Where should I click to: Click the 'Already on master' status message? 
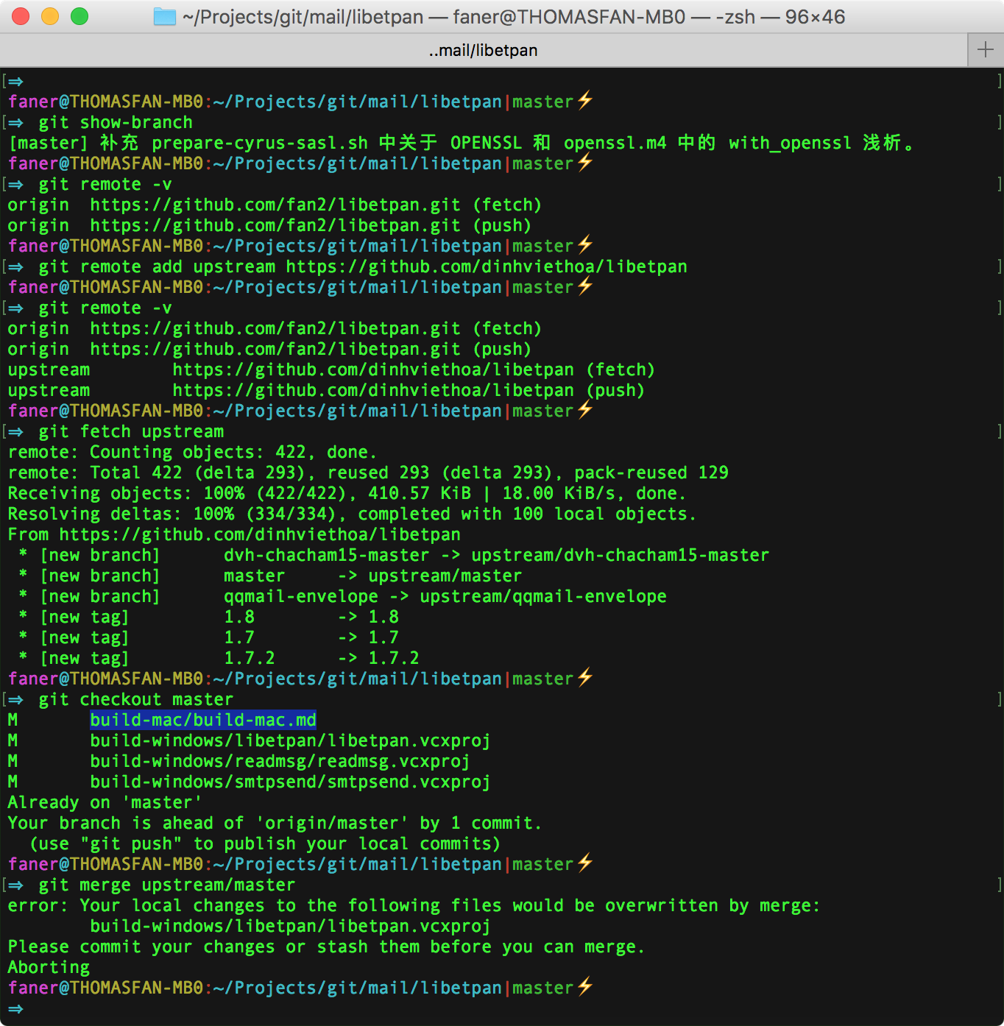coord(103,802)
